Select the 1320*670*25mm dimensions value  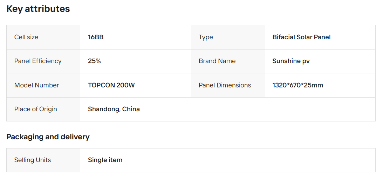coord(297,85)
